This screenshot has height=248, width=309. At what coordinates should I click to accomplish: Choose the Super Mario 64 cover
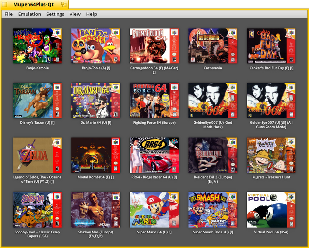click(154, 210)
